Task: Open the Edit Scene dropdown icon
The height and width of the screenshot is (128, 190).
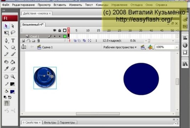Action: (143, 47)
